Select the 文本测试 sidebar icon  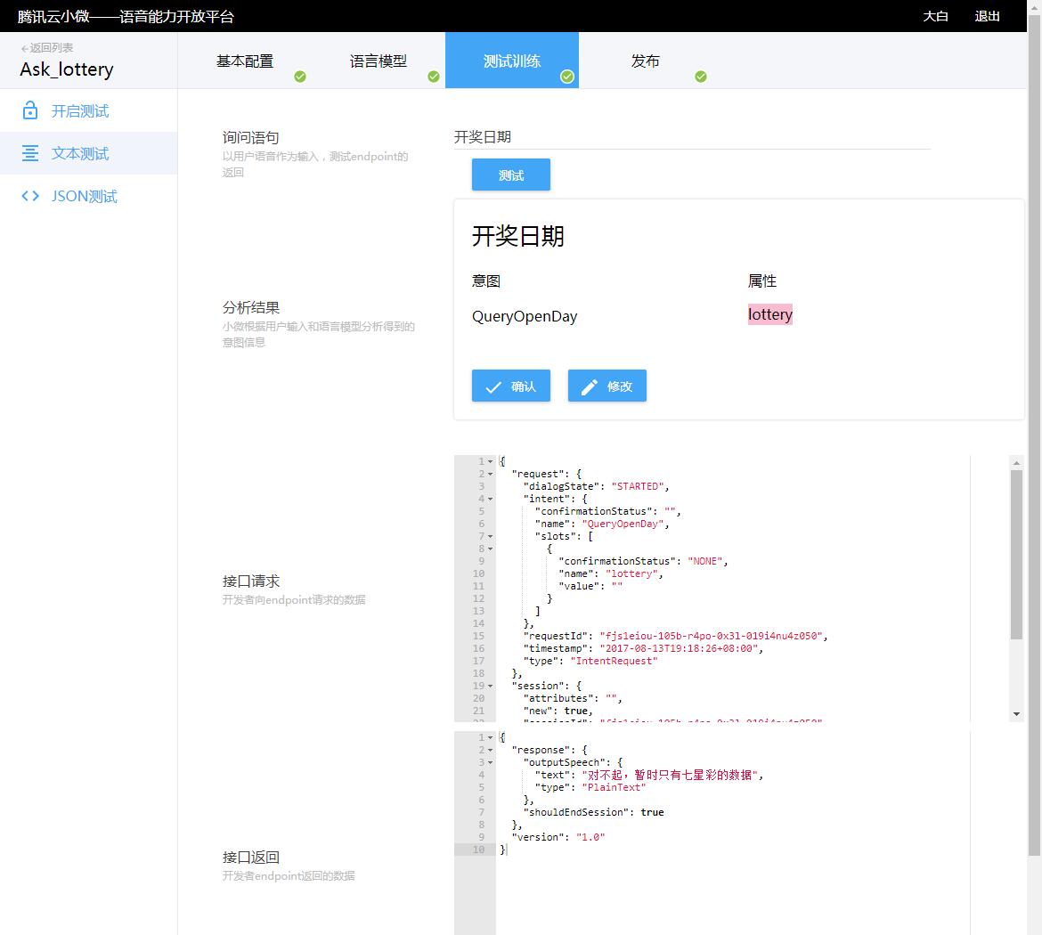coord(28,152)
